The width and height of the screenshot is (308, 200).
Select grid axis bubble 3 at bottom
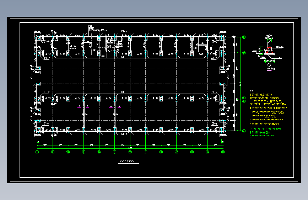coord(68,152)
